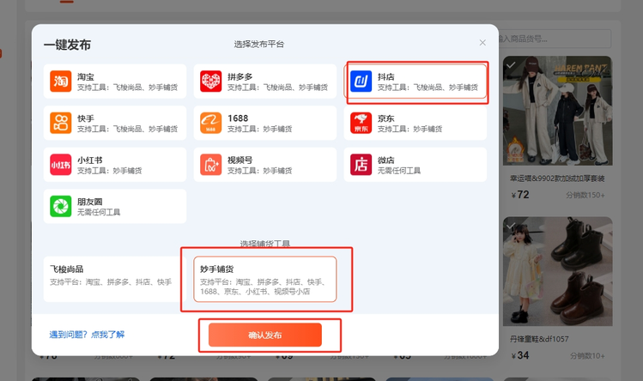
Task: Choose the 妙手铺货 listing tool
Action: (x=265, y=279)
